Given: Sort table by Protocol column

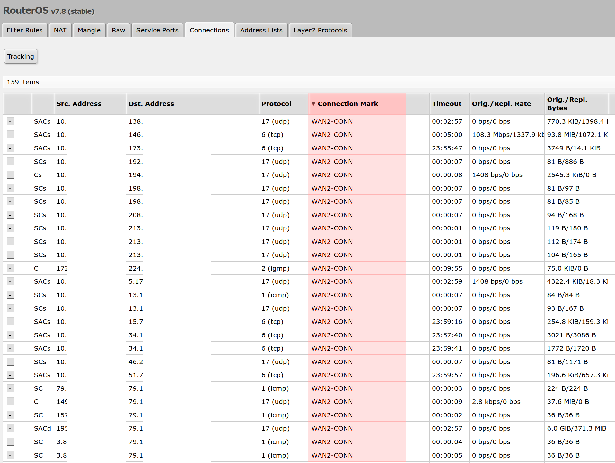Looking at the screenshot, I should click(284, 104).
